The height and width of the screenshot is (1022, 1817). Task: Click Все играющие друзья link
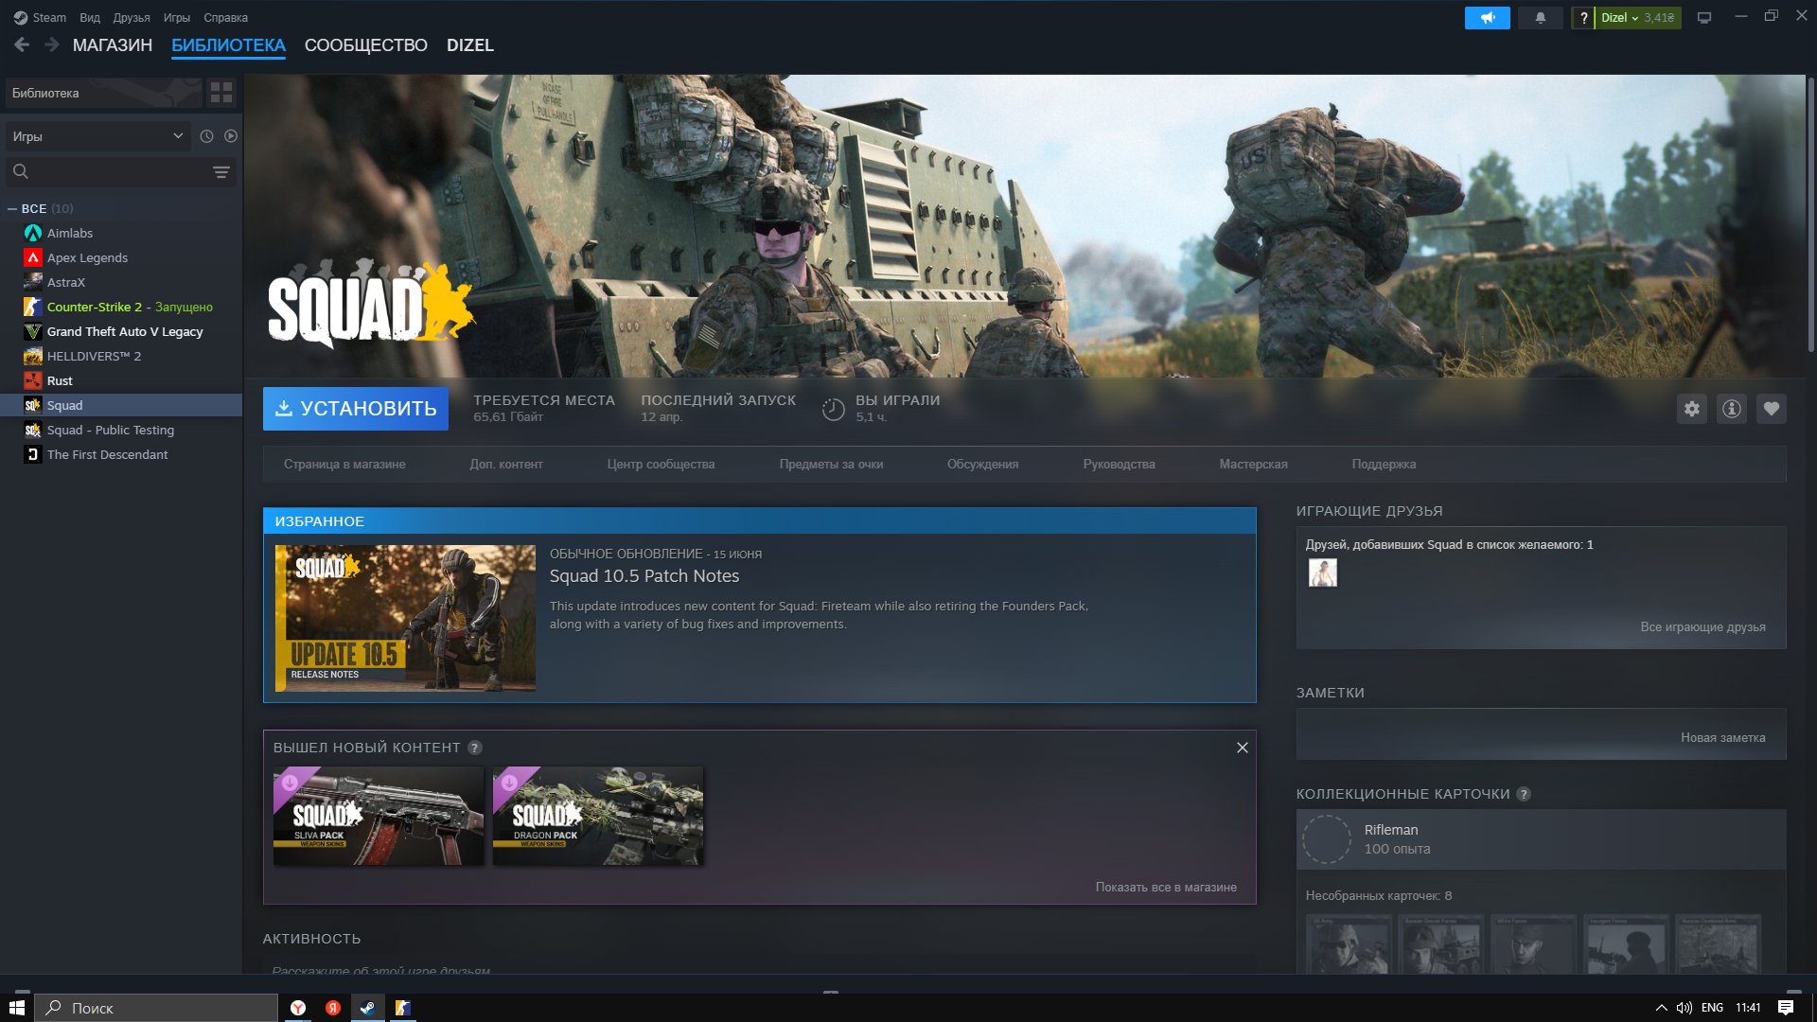[x=1702, y=627]
